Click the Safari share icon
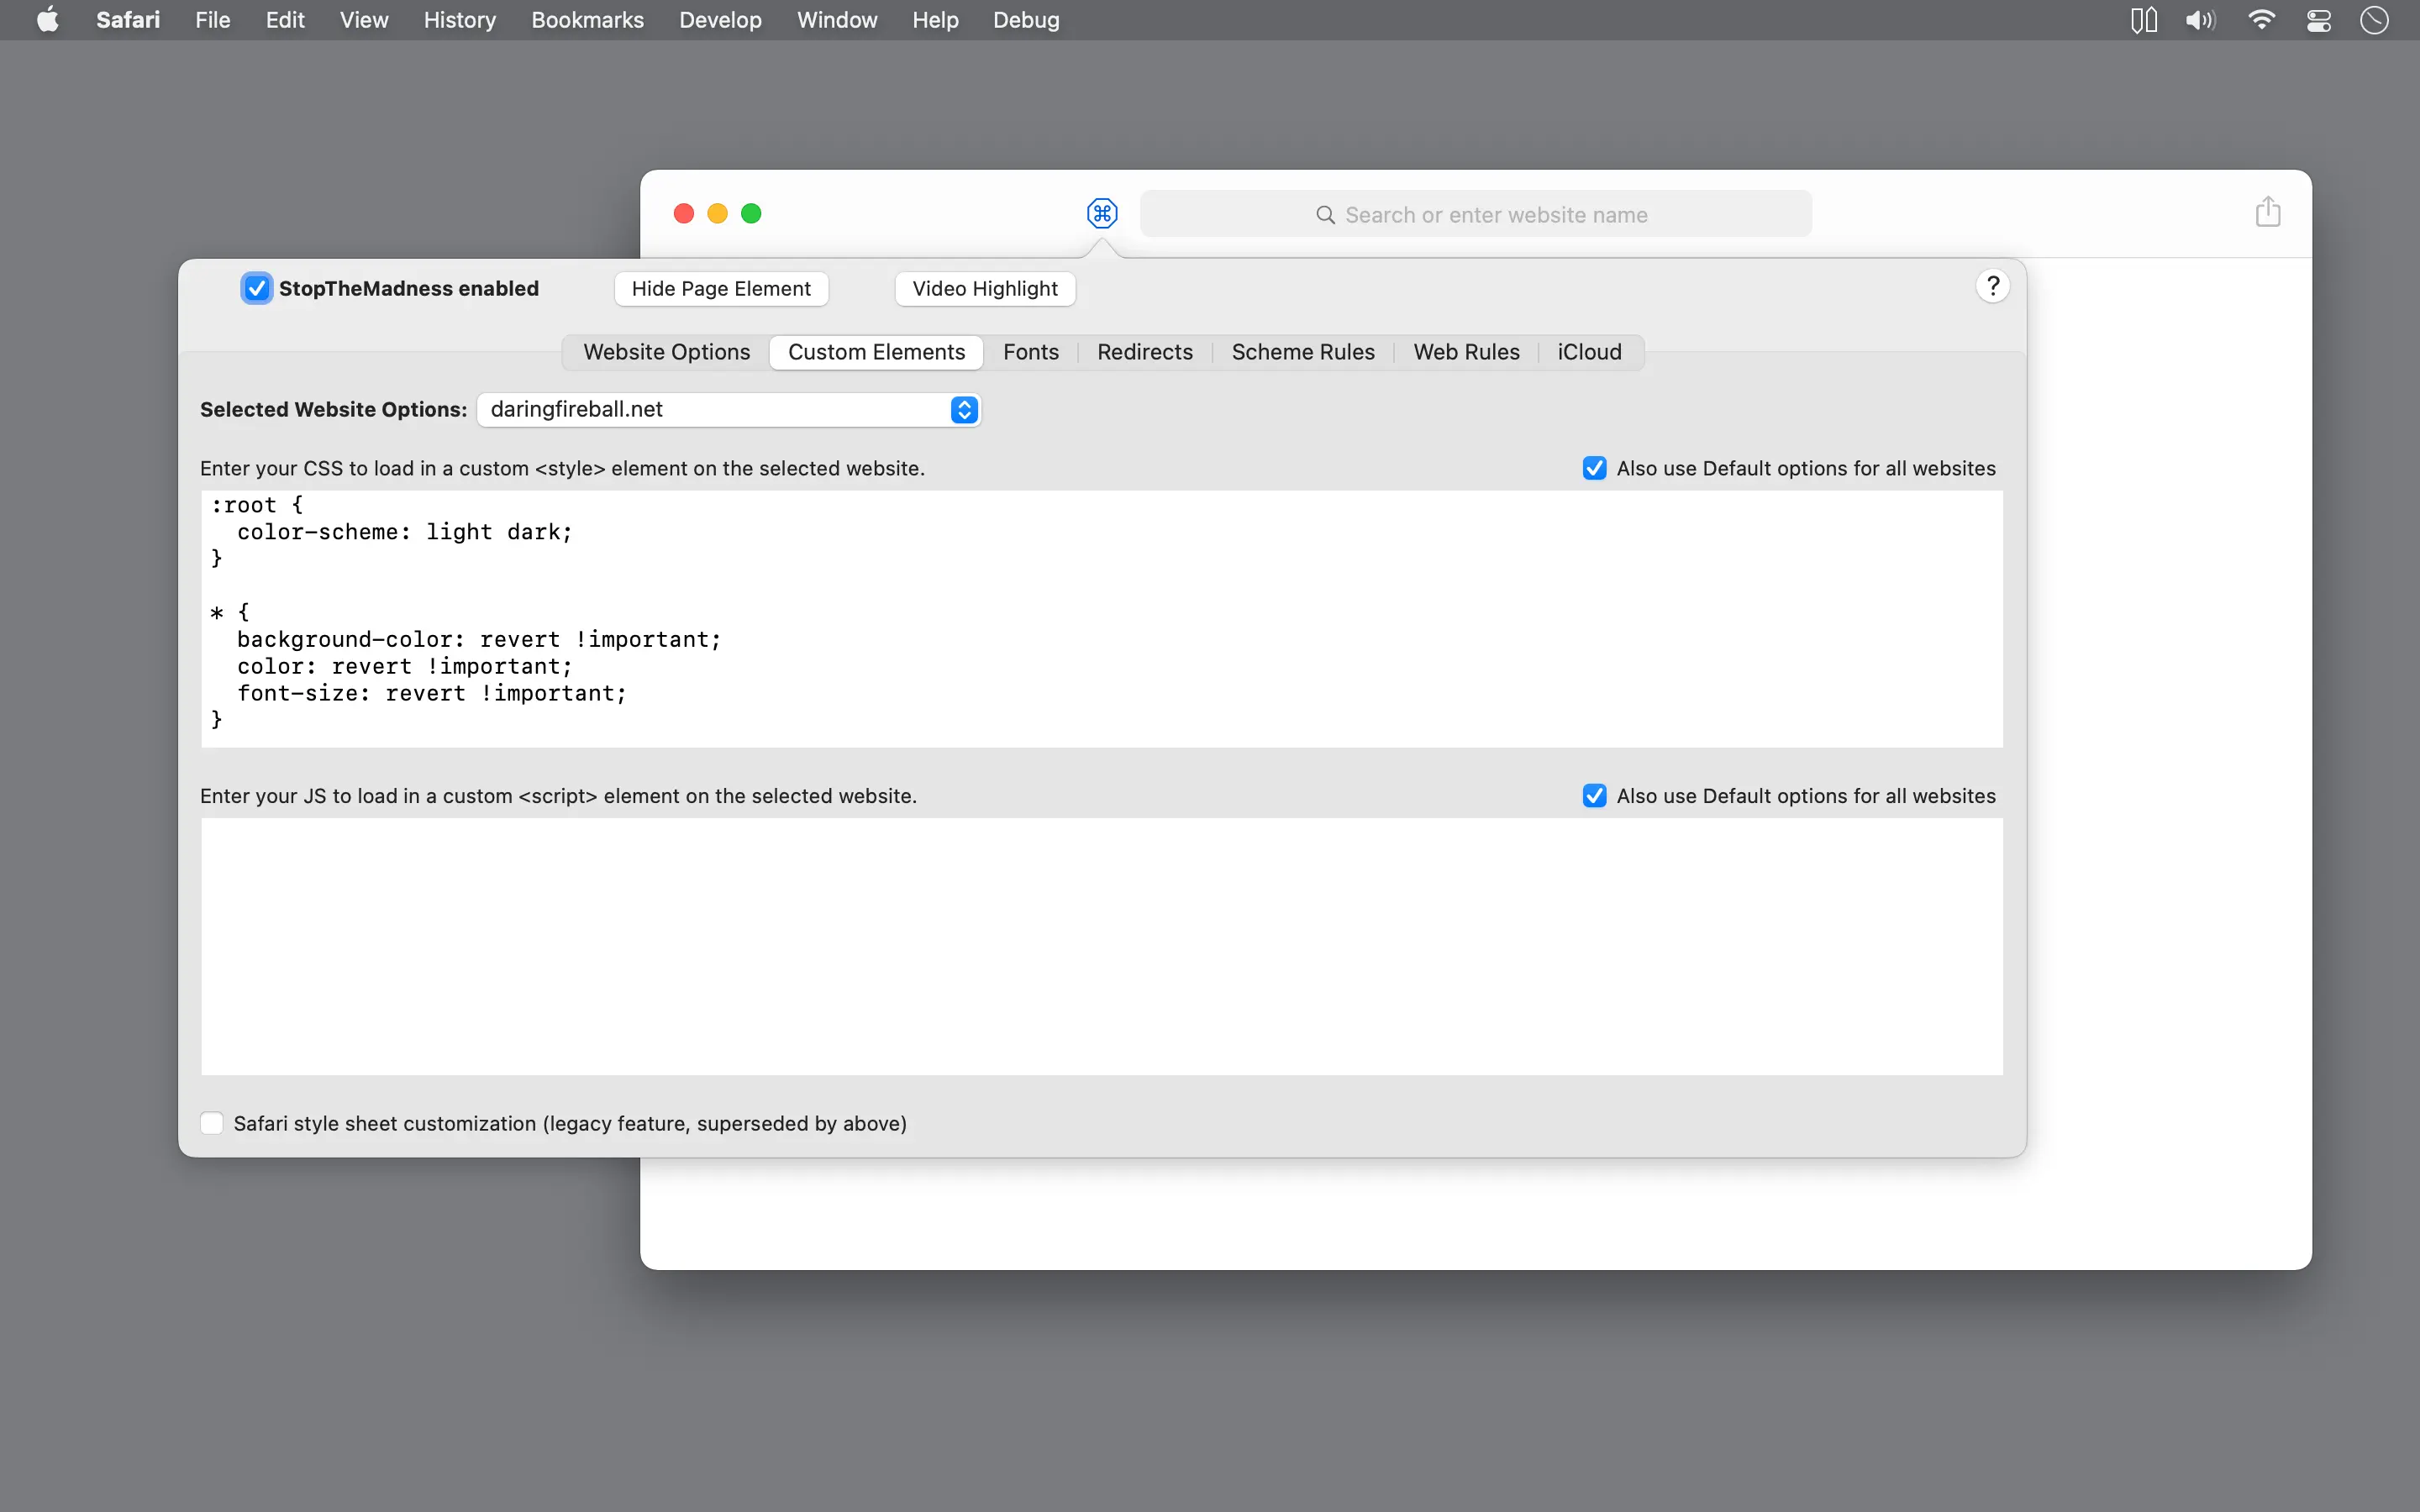 (2267, 212)
